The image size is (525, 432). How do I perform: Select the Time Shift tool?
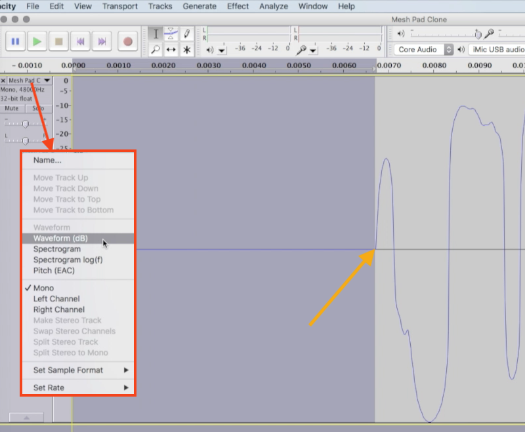pyautogui.click(x=171, y=49)
